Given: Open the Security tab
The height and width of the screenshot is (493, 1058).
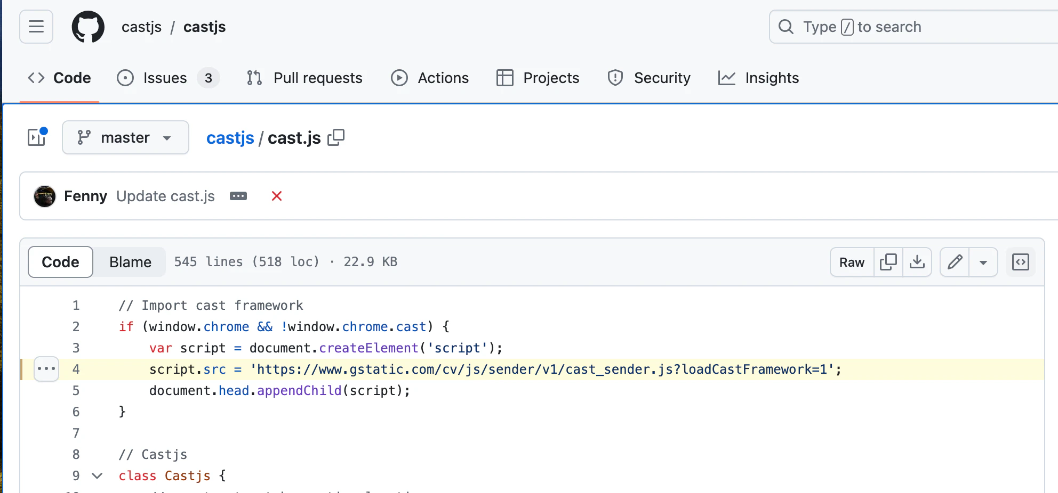Looking at the screenshot, I should click(648, 78).
